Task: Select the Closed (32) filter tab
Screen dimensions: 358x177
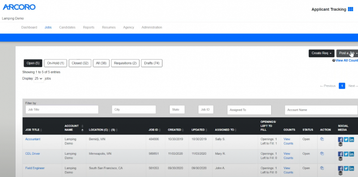Action: pos(80,63)
